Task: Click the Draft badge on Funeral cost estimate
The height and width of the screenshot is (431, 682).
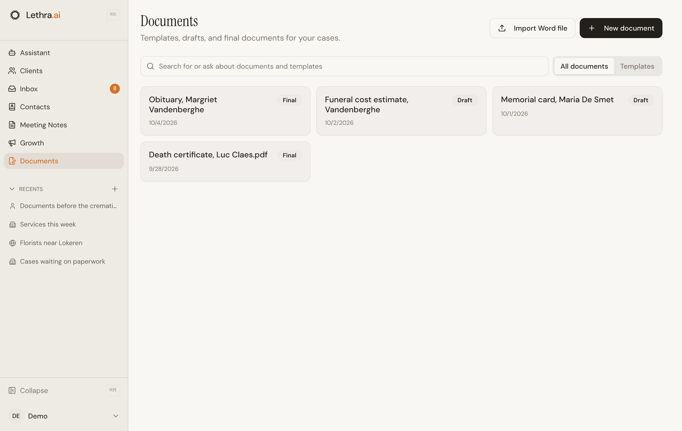Action: pyautogui.click(x=464, y=100)
